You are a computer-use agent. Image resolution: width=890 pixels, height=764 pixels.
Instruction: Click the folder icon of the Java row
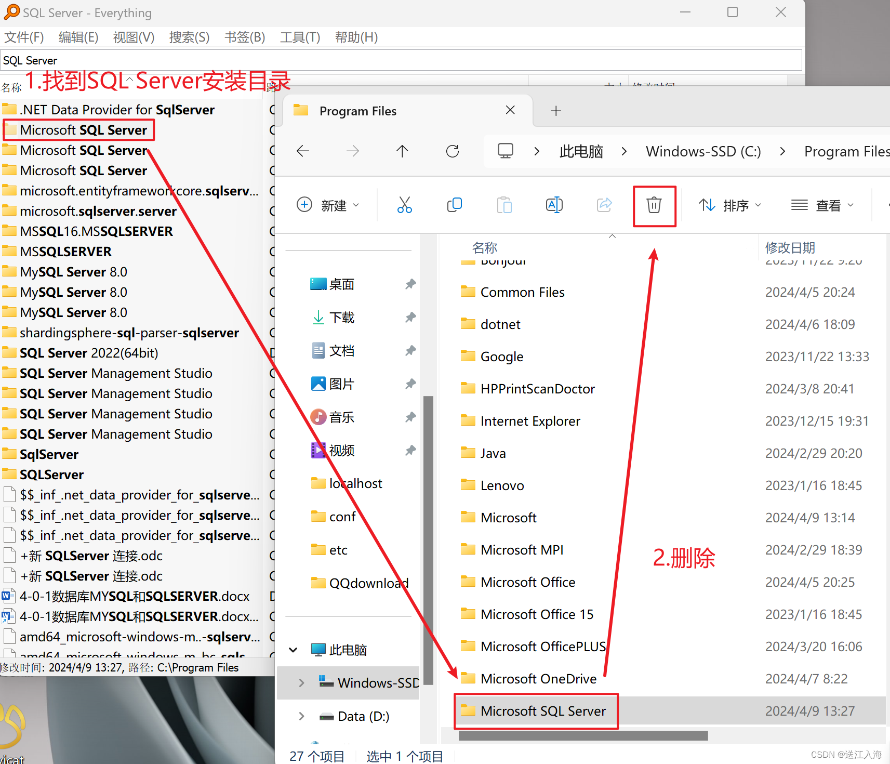(x=468, y=453)
